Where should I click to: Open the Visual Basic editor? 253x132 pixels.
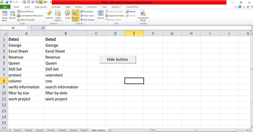click(5, 16)
